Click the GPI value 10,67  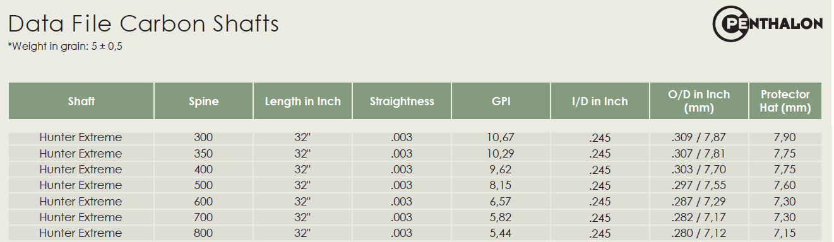coord(501,137)
